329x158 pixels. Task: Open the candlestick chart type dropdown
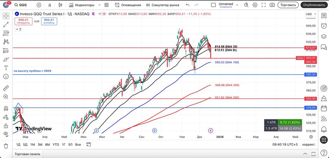[61, 5]
